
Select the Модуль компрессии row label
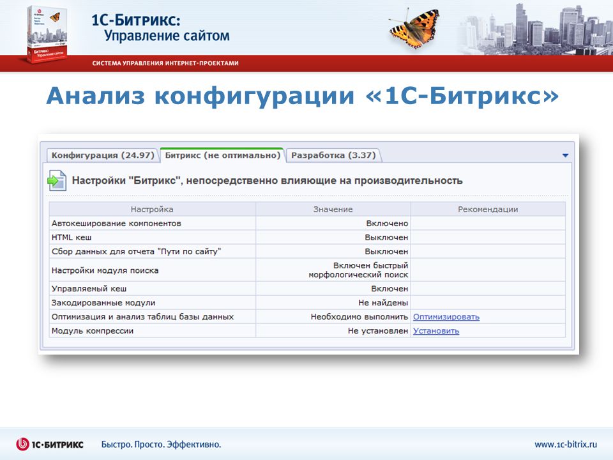pyautogui.click(x=92, y=331)
